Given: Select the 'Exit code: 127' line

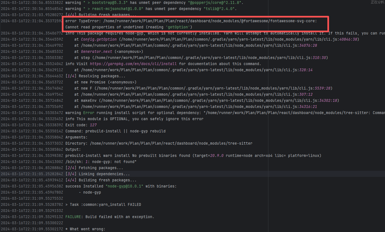Looking at the screenshot, I should (81, 125).
